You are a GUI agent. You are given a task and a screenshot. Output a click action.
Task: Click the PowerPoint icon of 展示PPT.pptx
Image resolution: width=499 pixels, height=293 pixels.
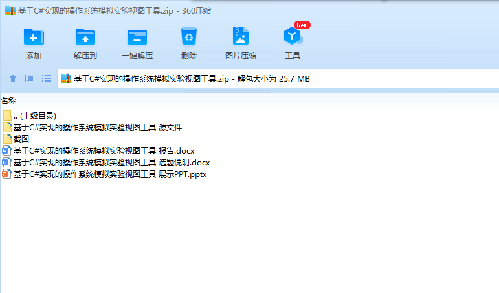(x=6, y=174)
